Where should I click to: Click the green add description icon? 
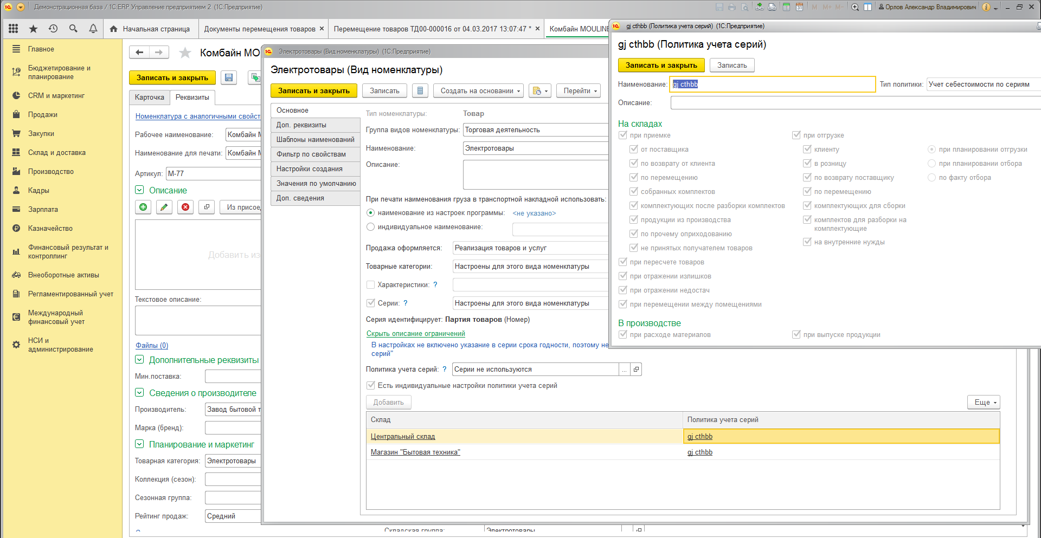(143, 207)
